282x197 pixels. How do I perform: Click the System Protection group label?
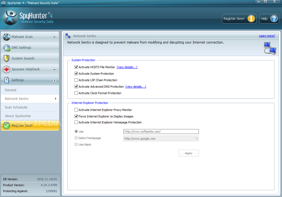pyautogui.click(x=83, y=60)
